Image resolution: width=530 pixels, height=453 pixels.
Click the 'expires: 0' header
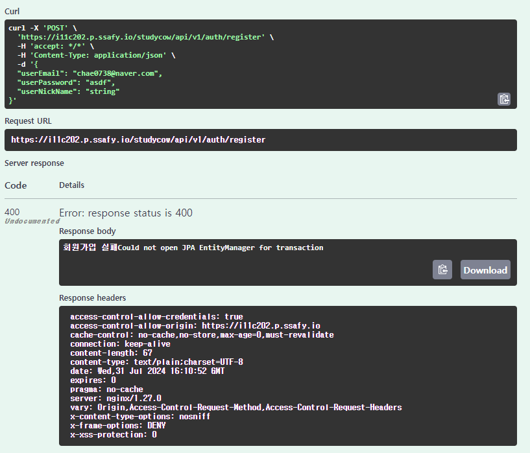93,380
